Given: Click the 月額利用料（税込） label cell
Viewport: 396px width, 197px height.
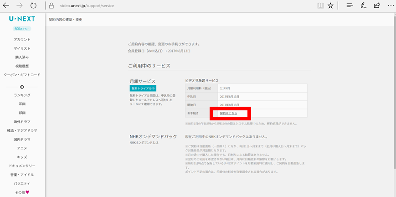Looking at the screenshot, I should point(201,88).
